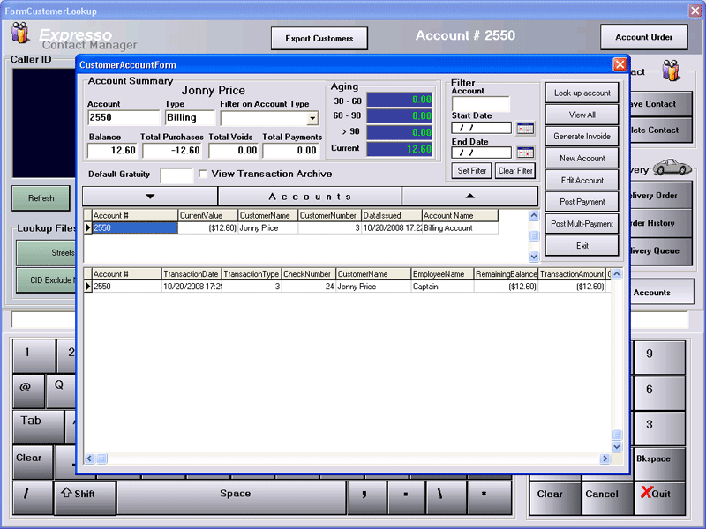Sort by the TransactionDate column header
Image resolution: width=706 pixels, height=529 pixels.
[191, 274]
